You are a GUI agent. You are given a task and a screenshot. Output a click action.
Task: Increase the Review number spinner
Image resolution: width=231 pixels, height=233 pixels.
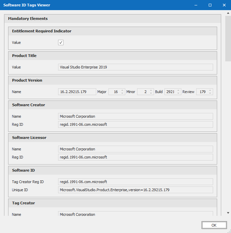(x=210, y=90)
